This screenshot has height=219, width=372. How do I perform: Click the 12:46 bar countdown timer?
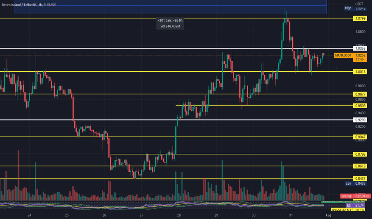[x=360, y=59]
